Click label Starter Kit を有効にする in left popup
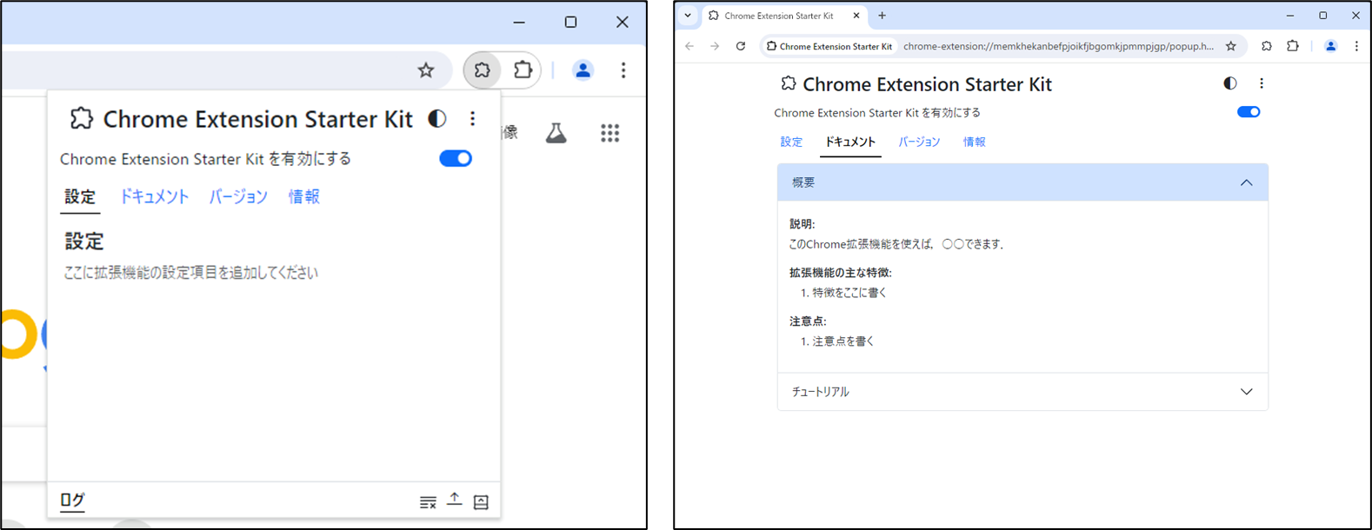This screenshot has width=1372, height=530. coord(206,159)
